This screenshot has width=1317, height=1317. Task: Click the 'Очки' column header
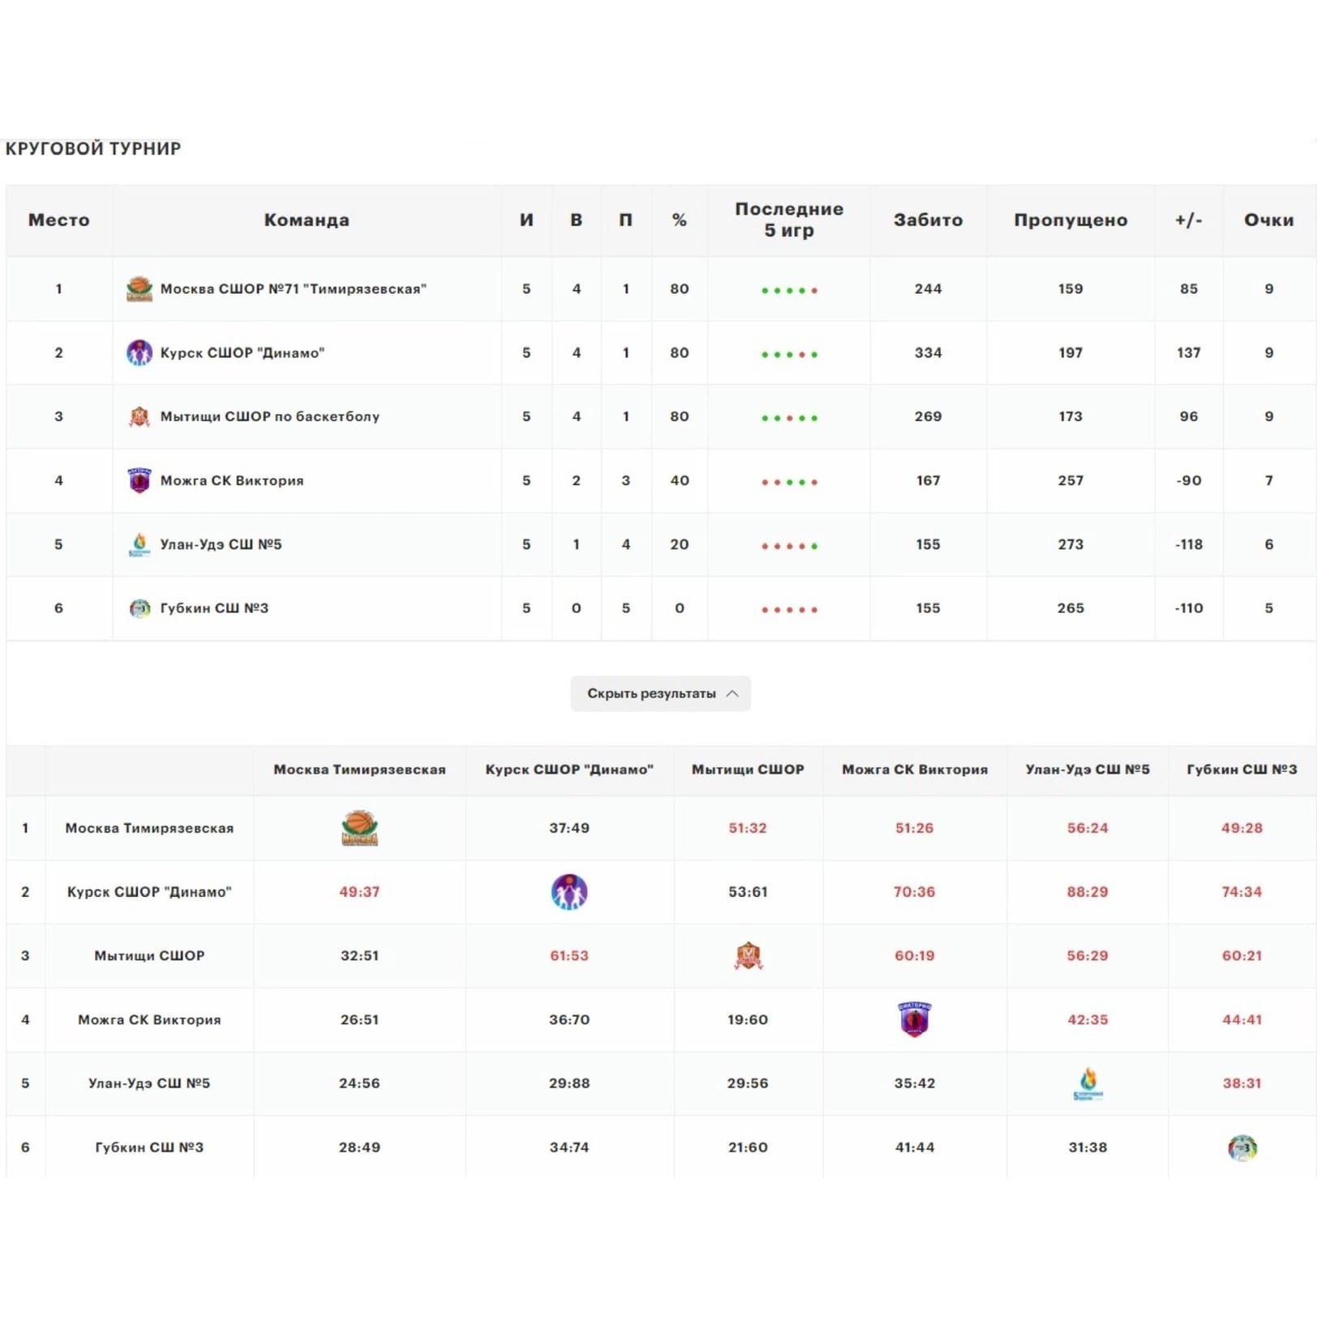coord(1269,220)
